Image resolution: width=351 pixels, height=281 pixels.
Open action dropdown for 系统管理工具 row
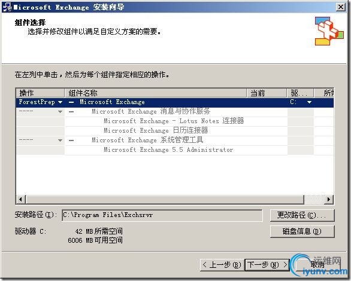pyautogui.click(x=60, y=140)
